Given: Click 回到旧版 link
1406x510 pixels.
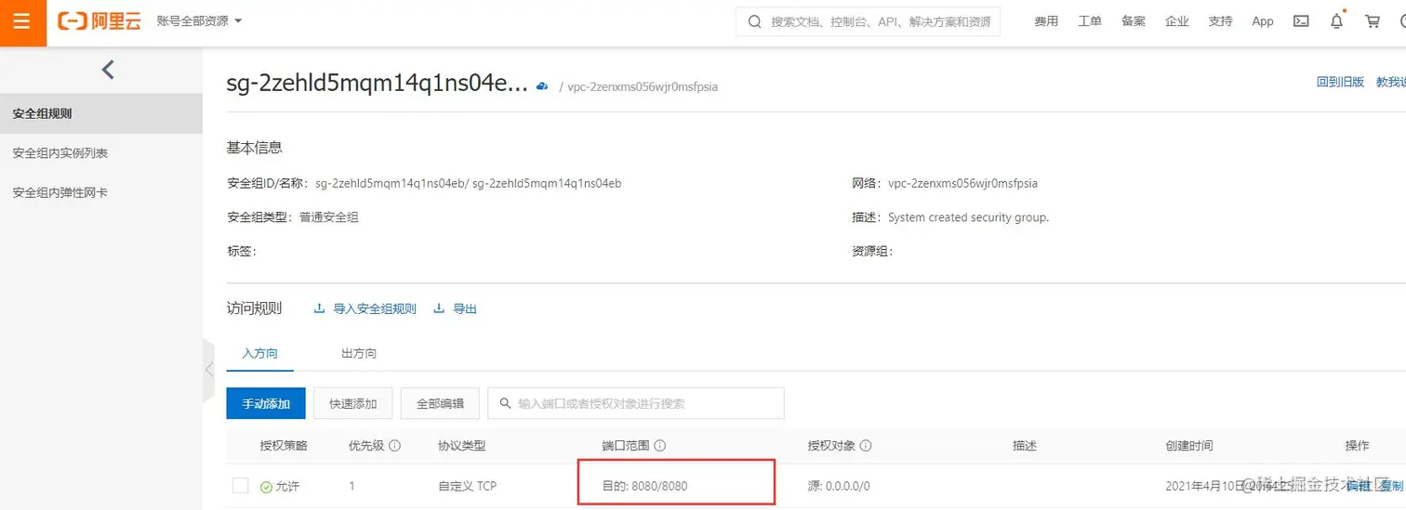Looking at the screenshot, I should coord(1340,82).
